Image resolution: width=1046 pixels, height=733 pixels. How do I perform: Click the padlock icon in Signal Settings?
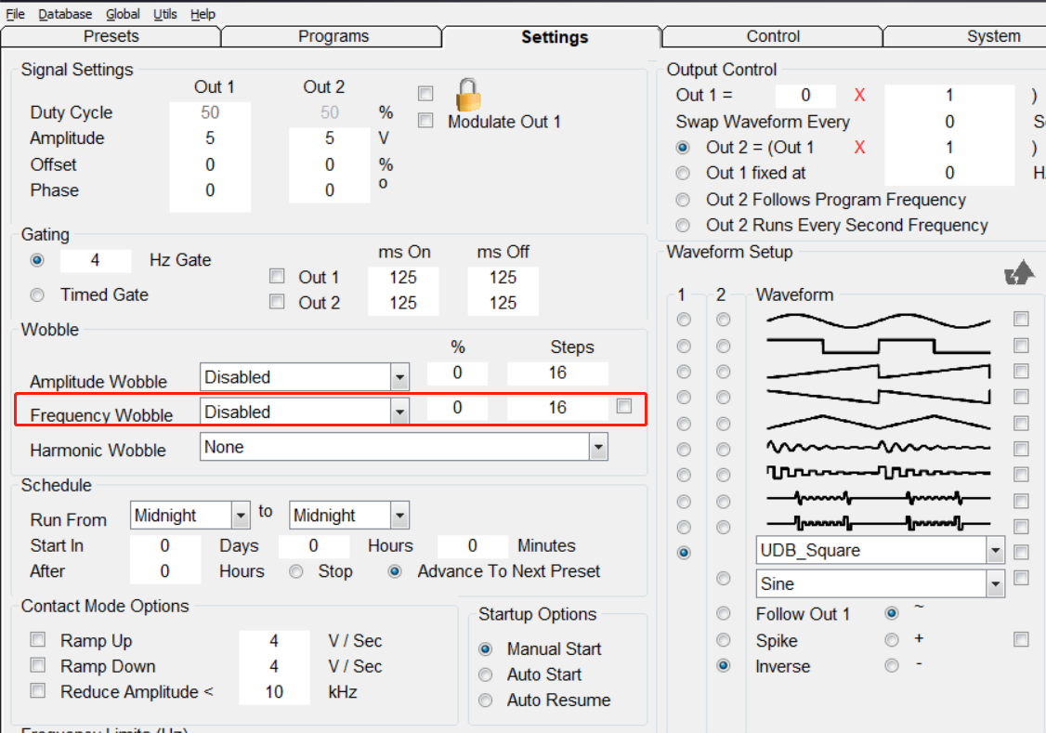[469, 95]
